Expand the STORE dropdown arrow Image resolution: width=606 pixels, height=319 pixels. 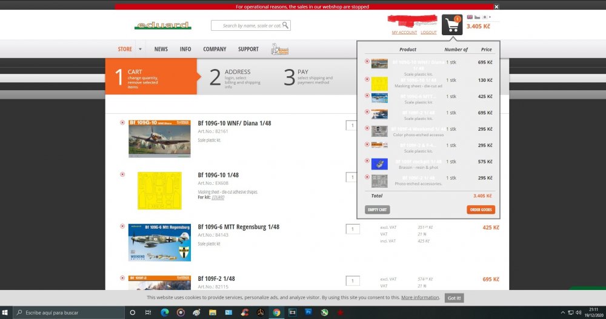tap(140, 50)
